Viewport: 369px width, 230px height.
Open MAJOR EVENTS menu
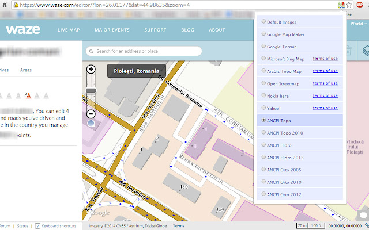112,30
